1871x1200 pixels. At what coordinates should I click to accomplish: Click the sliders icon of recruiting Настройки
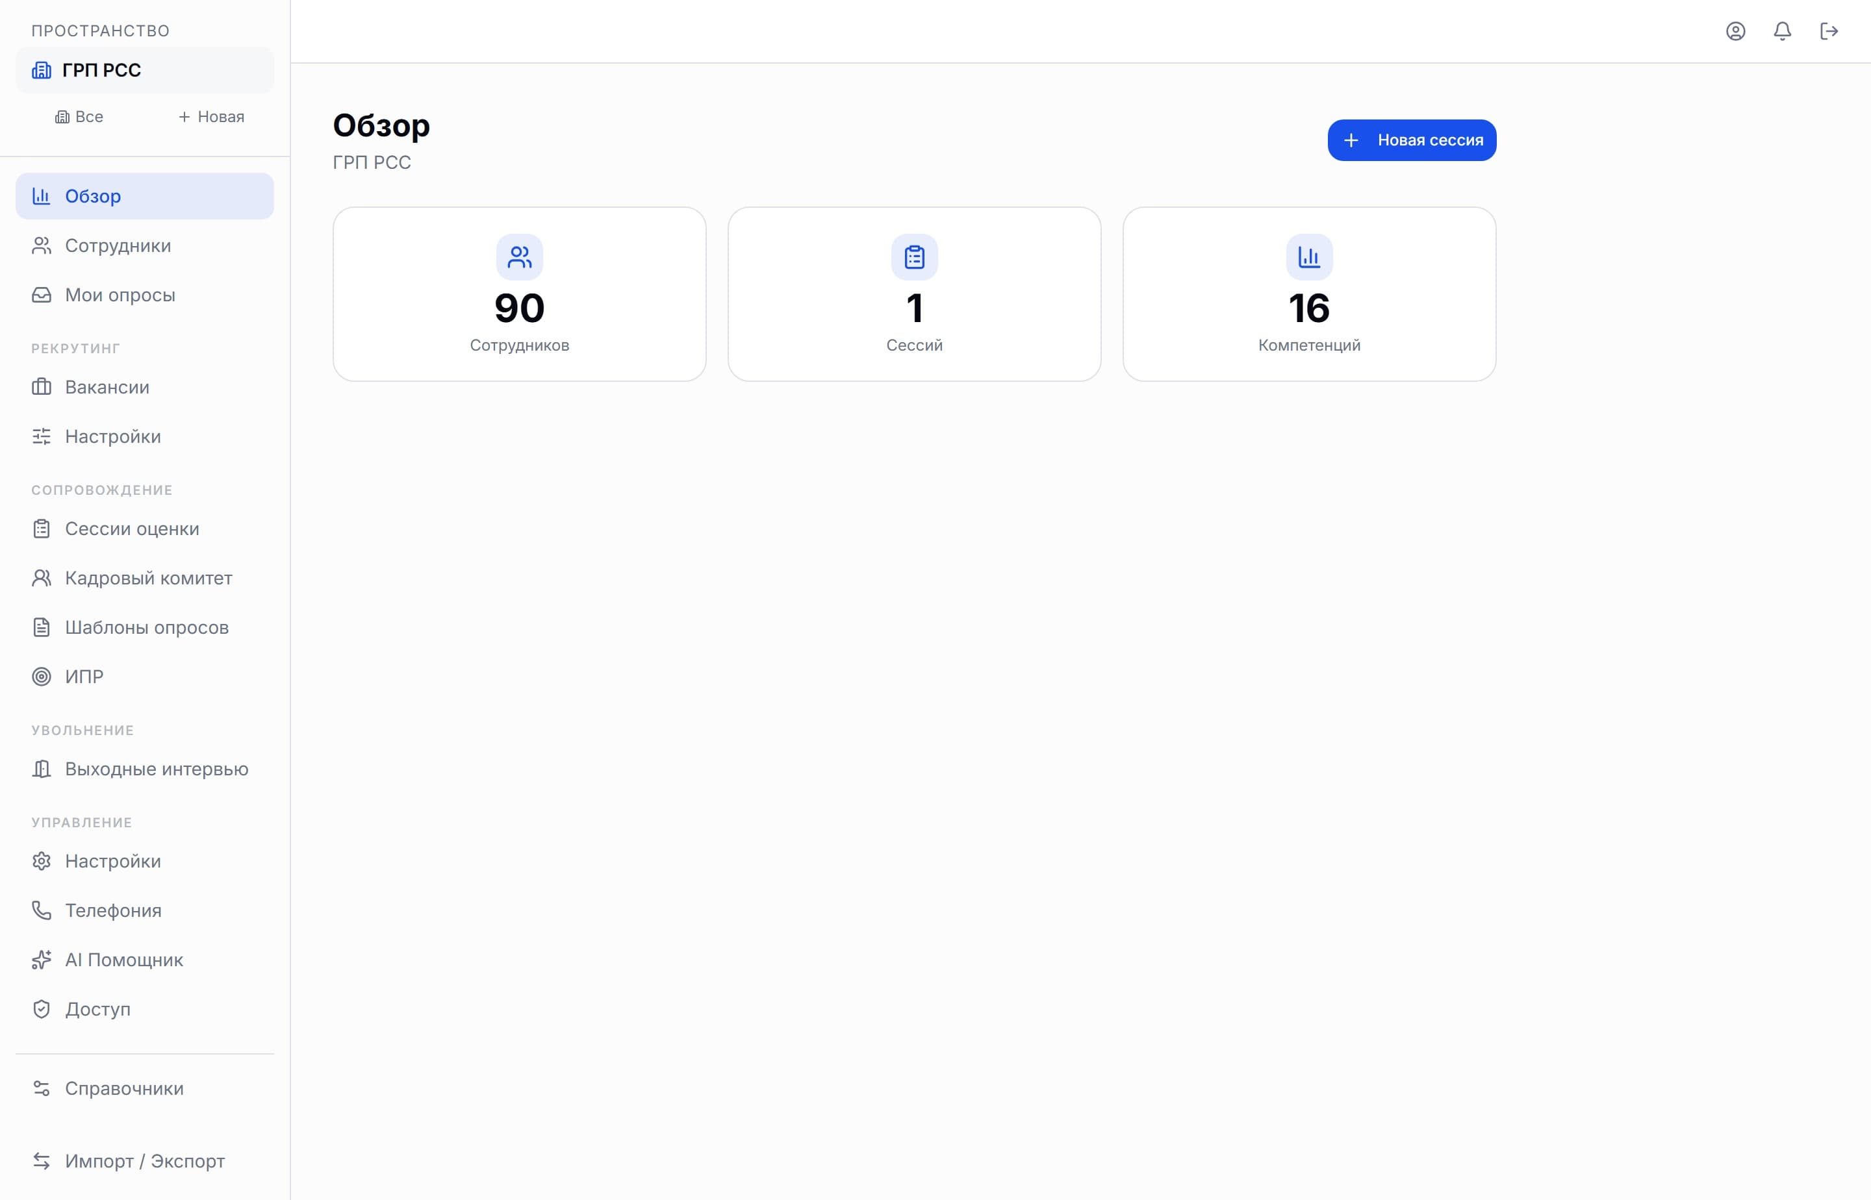(42, 436)
